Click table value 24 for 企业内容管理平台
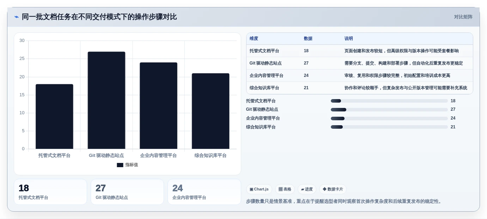Screen dimensions: 487x219 pyautogui.click(x=306, y=75)
